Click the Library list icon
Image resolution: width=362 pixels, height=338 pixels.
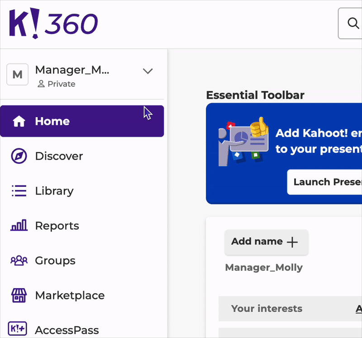click(19, 191)
